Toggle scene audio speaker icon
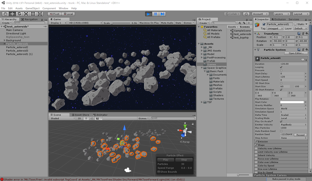Screen dimensions: 312x181 click(x=92, y=118)
